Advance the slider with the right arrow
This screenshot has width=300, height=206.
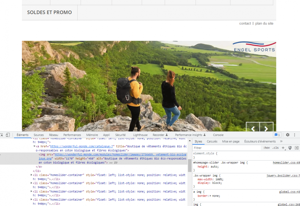(x=266, y=129)
